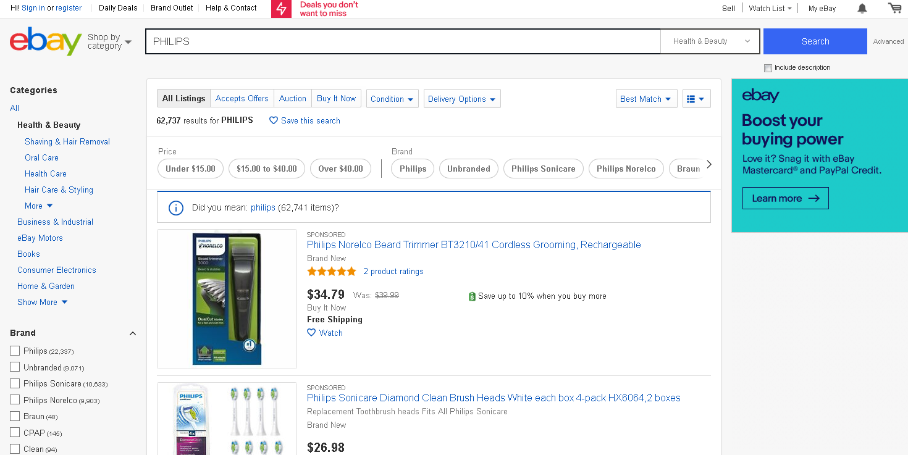Screen dimensions: 908x455
Task: Open the shopping cart icon
Action: (894, 8)
